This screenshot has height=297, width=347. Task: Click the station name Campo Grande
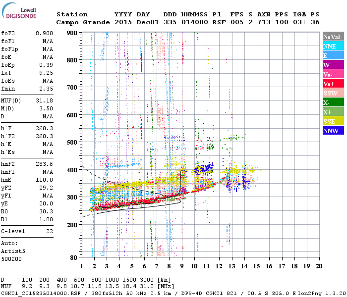tap(83, 22)
